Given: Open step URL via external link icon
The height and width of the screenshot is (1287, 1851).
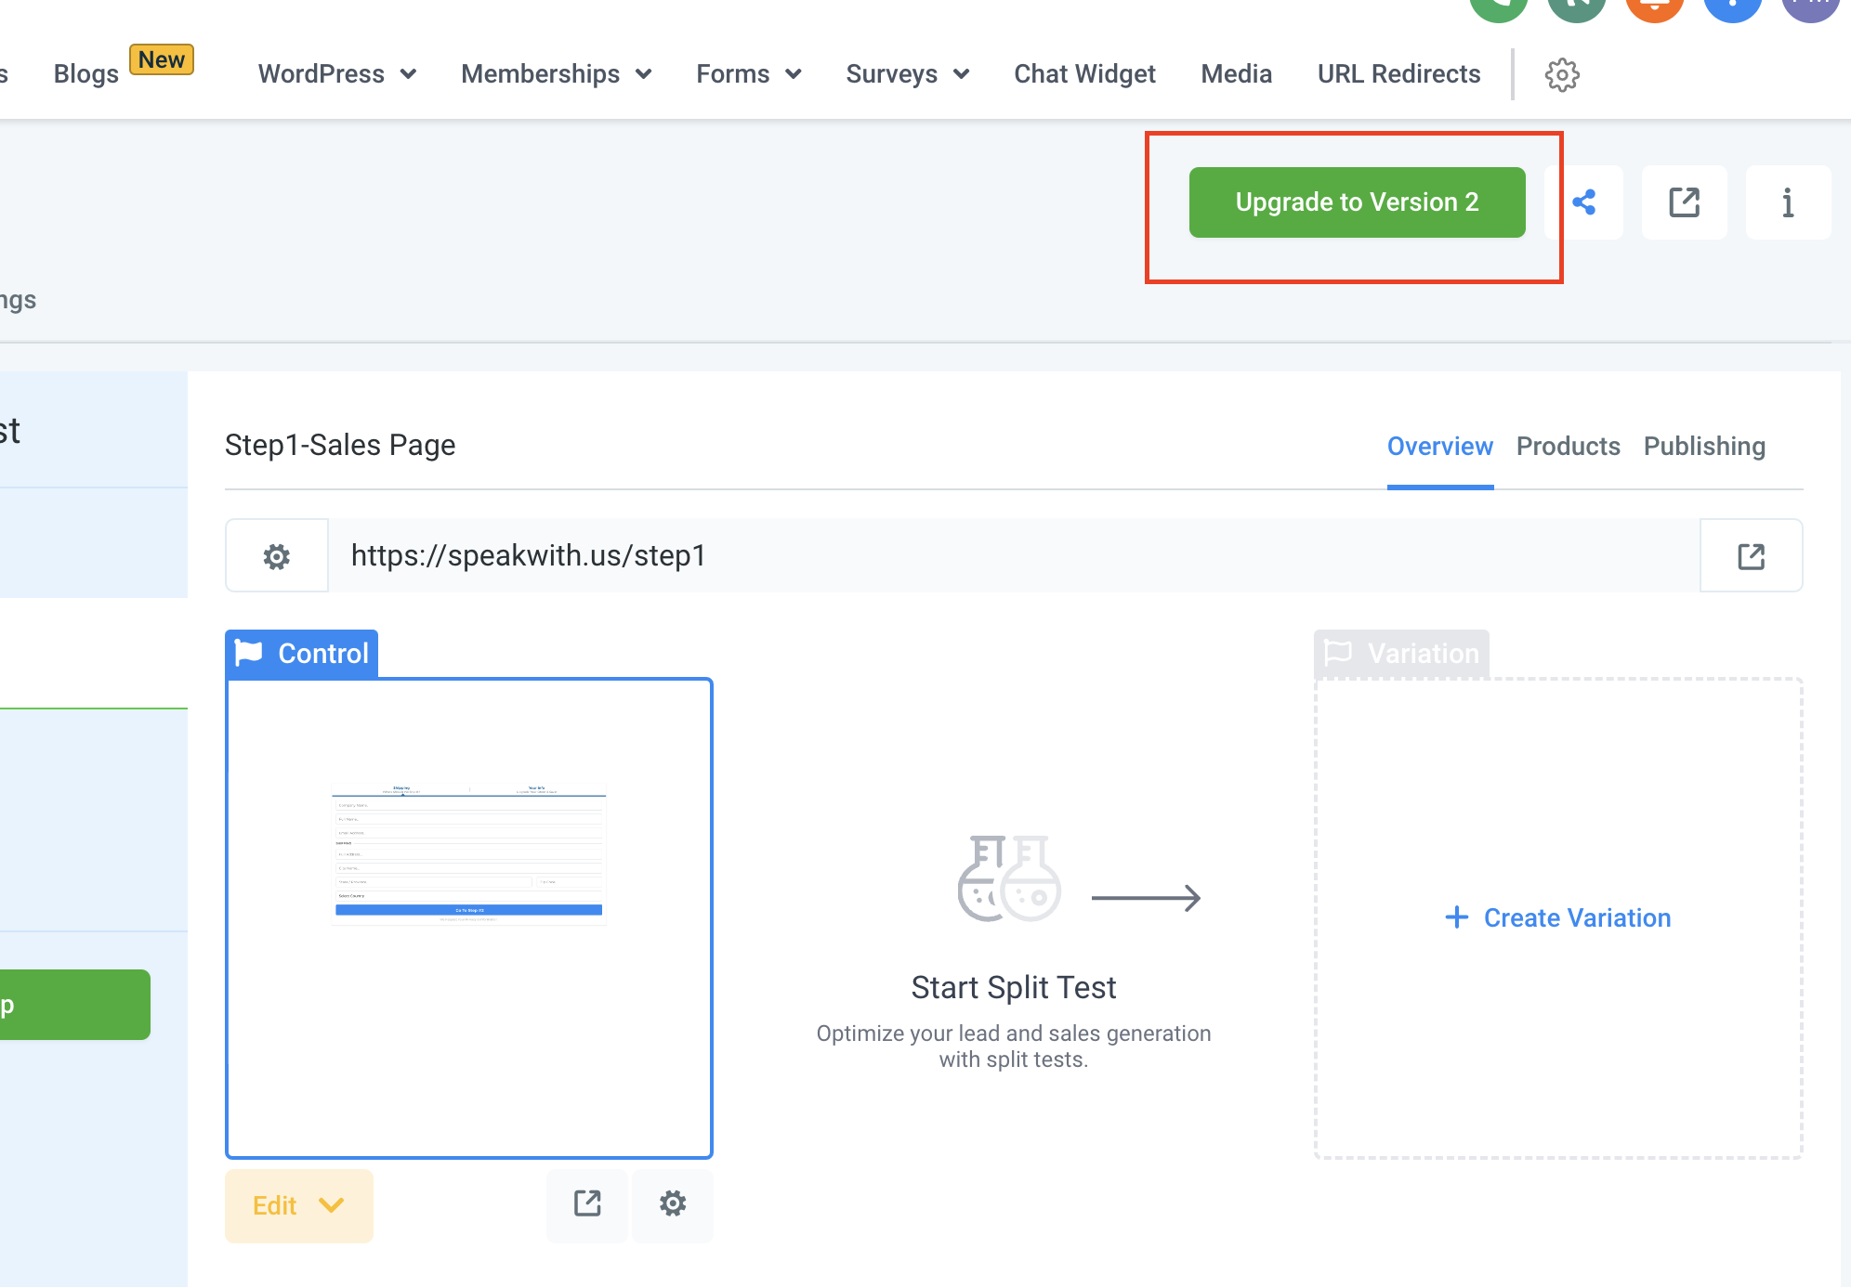Looking at the screenshot, I should tap(1751, 556).
